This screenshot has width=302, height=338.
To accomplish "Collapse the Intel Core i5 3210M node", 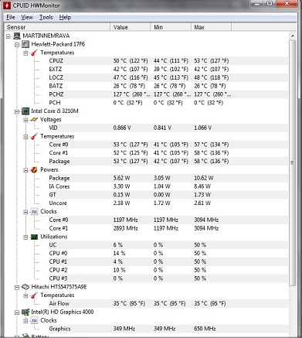I will tap(17, 111).
